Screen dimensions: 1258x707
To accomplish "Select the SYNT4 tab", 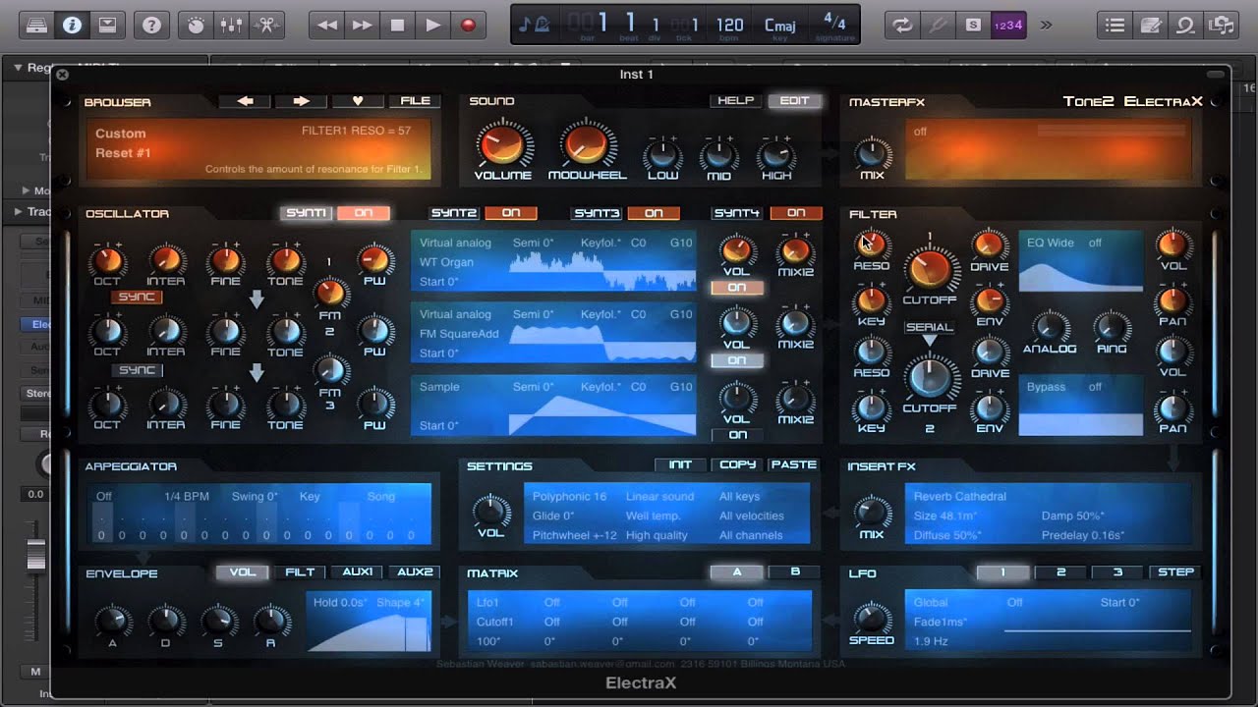I will click(736, 213).
